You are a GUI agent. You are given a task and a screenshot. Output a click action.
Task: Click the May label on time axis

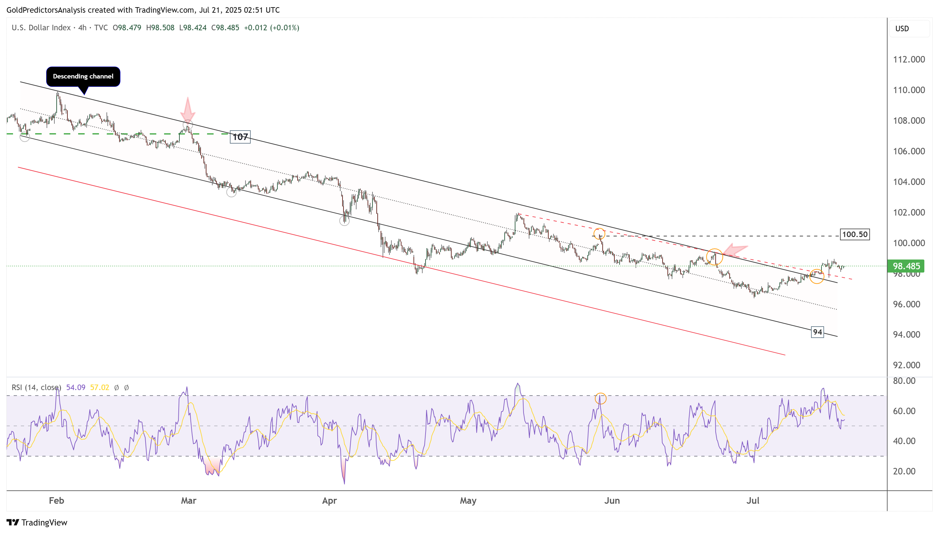click(x=468, y=501)
